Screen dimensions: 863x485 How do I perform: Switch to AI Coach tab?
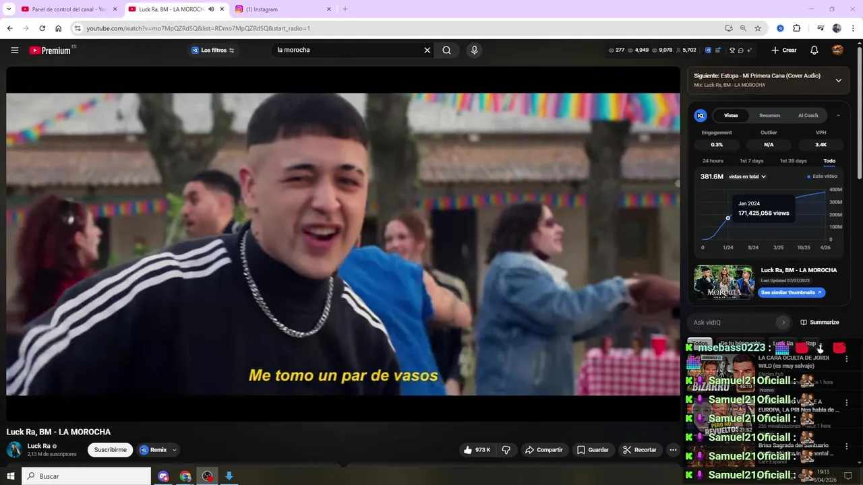click(x=808, y=116)
